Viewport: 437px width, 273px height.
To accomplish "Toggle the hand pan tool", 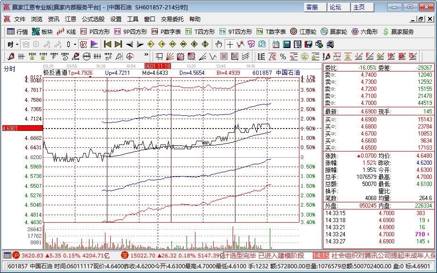I will tap(219, 44).
